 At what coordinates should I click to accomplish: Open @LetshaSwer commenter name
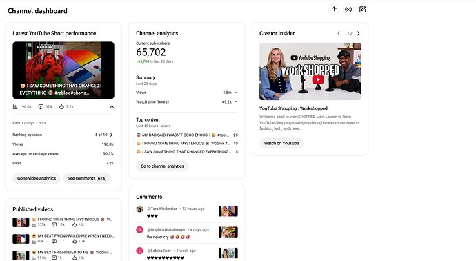[x=159, y=251]
